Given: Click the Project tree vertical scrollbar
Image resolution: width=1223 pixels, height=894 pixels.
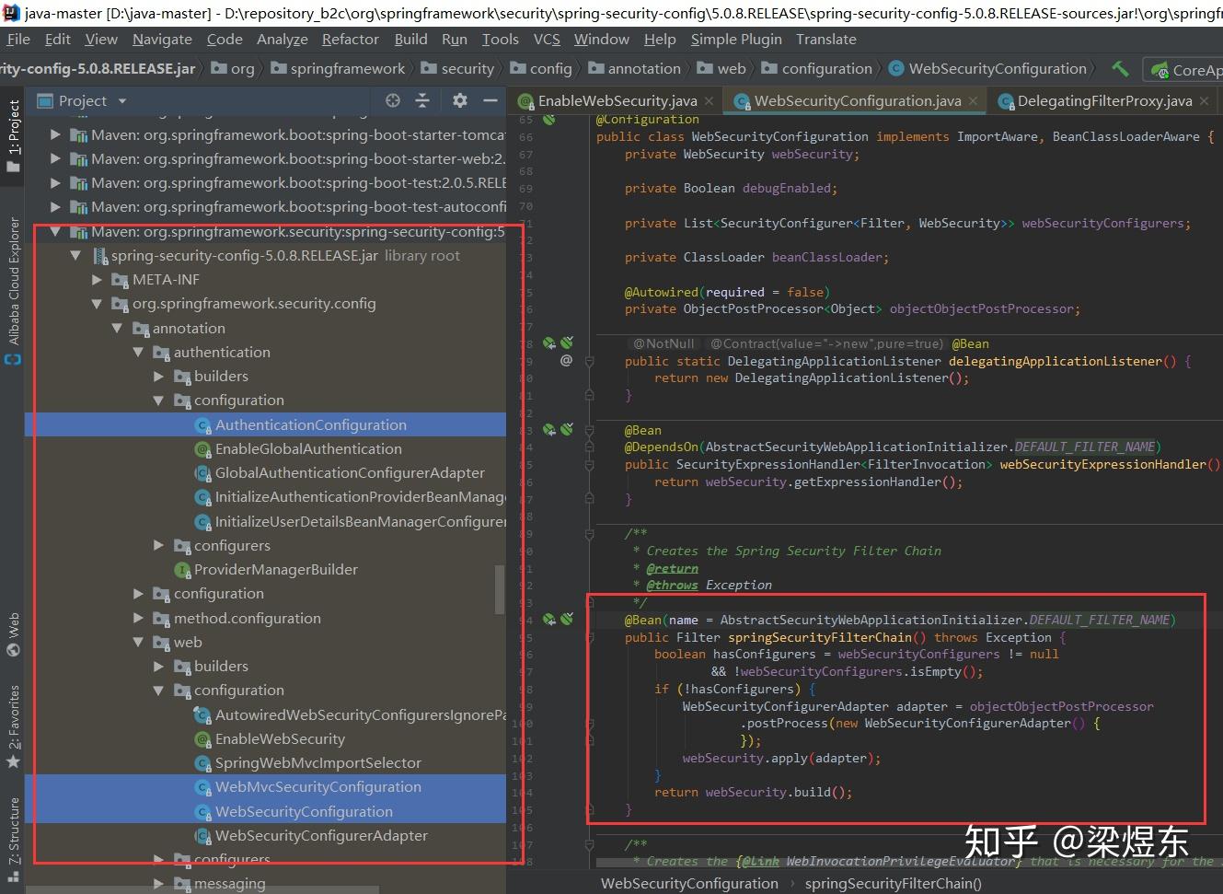Looking at the screenshot, I should [x=501, y=589].
